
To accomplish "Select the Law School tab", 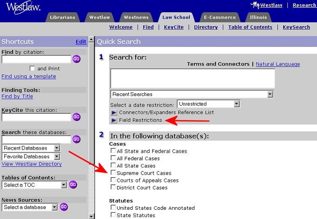I will click(176, 17).
